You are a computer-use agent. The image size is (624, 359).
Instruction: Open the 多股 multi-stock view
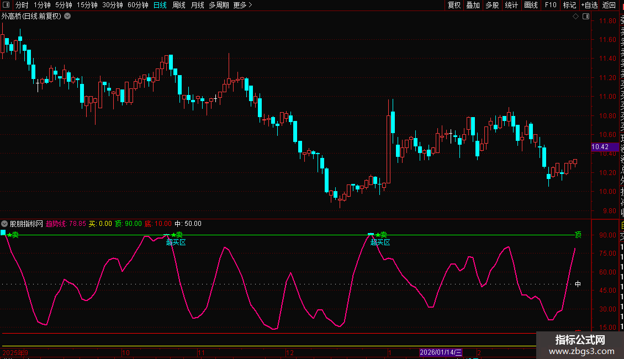point(492,5)
